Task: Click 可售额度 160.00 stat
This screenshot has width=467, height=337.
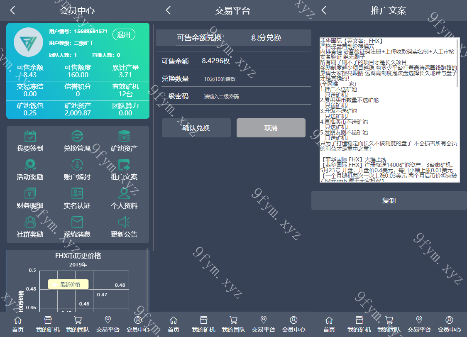Action: 78,71
